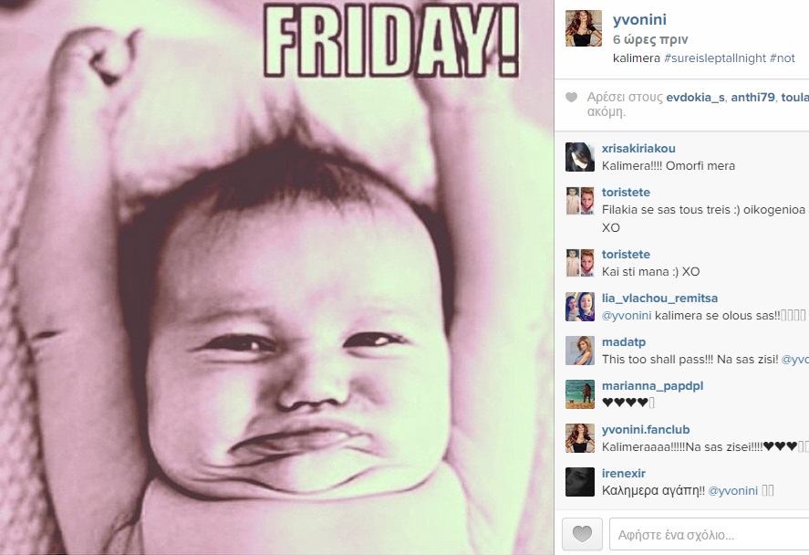
Task: Click xrisakiriakou's avatar thumbnail
Action: click(x=580, y=157)
